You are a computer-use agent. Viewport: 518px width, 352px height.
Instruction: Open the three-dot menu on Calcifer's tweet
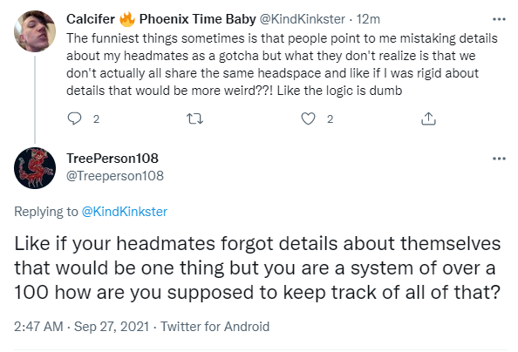tap(499, 19)
